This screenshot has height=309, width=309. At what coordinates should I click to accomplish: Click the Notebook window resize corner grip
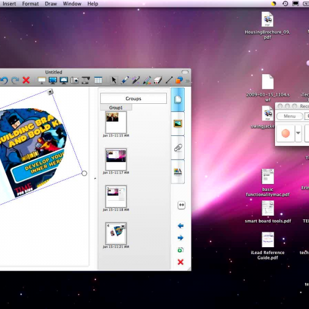(189, 269)
